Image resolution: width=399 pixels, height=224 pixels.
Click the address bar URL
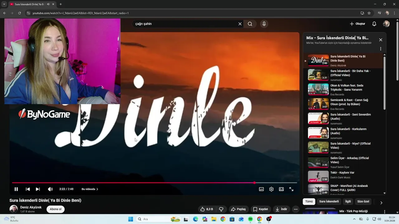coord(80,13)
